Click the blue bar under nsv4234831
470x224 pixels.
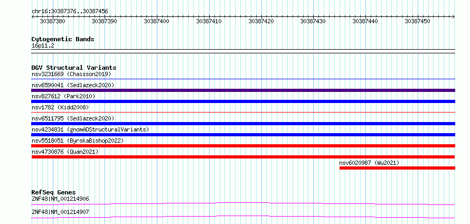tap(243, 135)
